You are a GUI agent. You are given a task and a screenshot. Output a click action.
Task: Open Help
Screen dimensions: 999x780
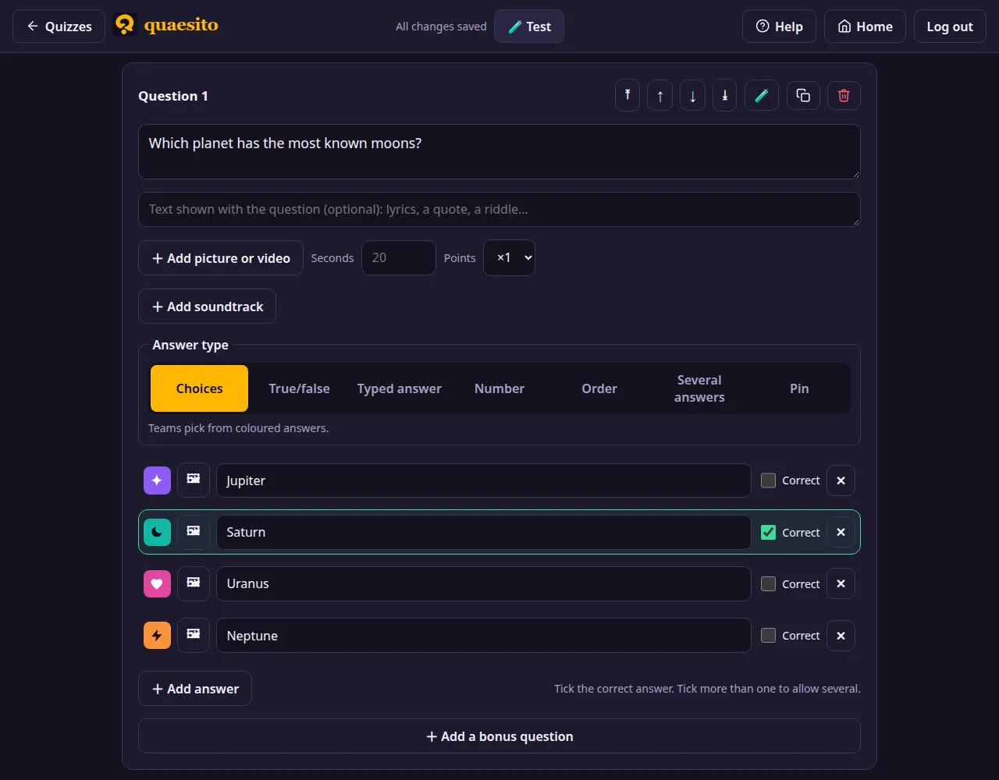pos(779,26)
